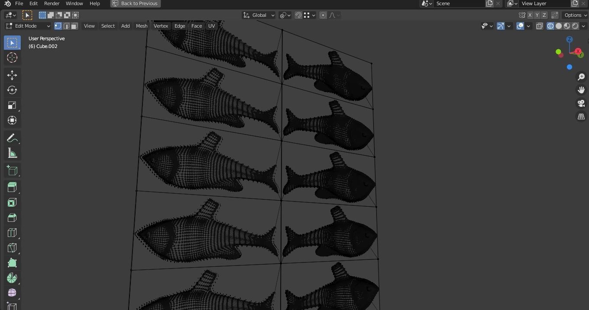This screenshot has height=310, width=589.
Task: Select the Transform tool
Action: point(12,120)
